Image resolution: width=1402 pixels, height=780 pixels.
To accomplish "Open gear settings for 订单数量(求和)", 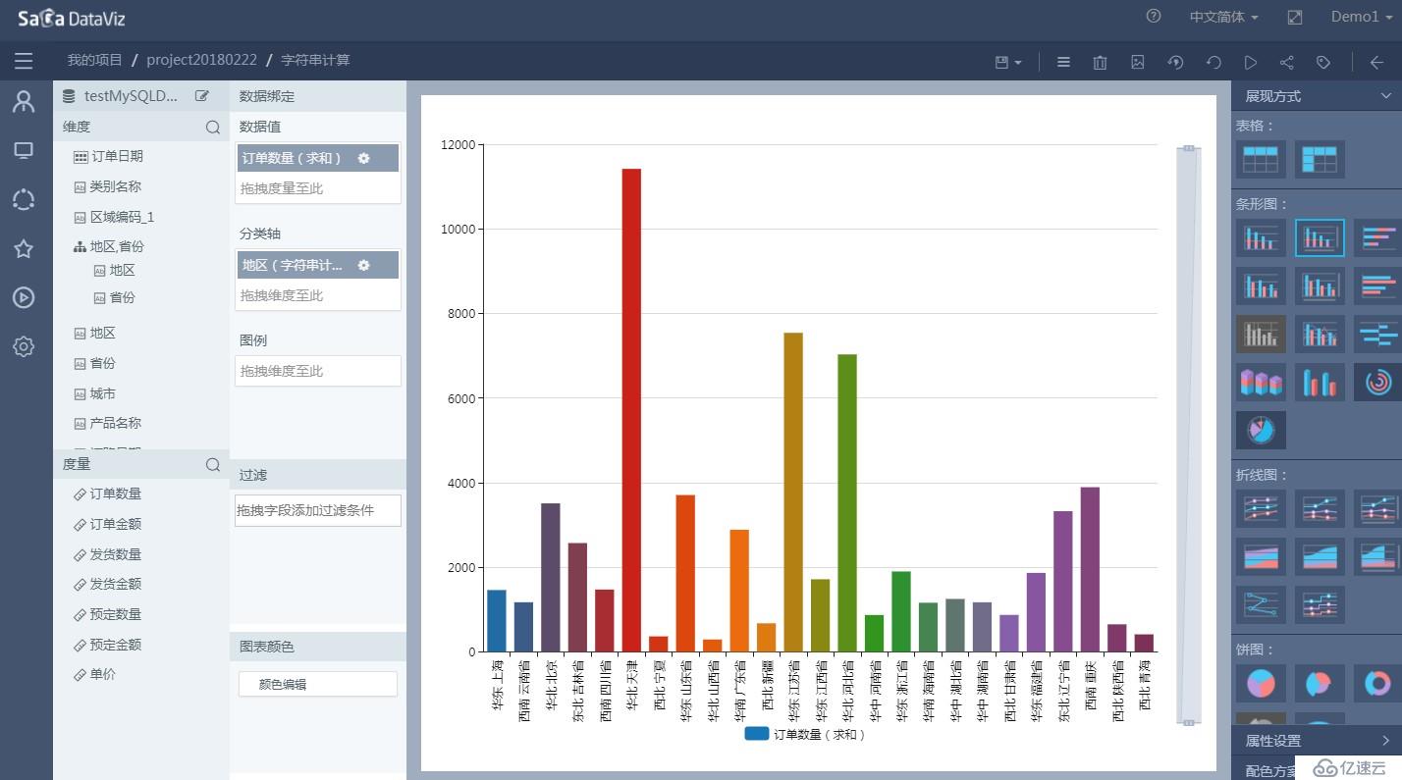I will click(x=363, y=158).
